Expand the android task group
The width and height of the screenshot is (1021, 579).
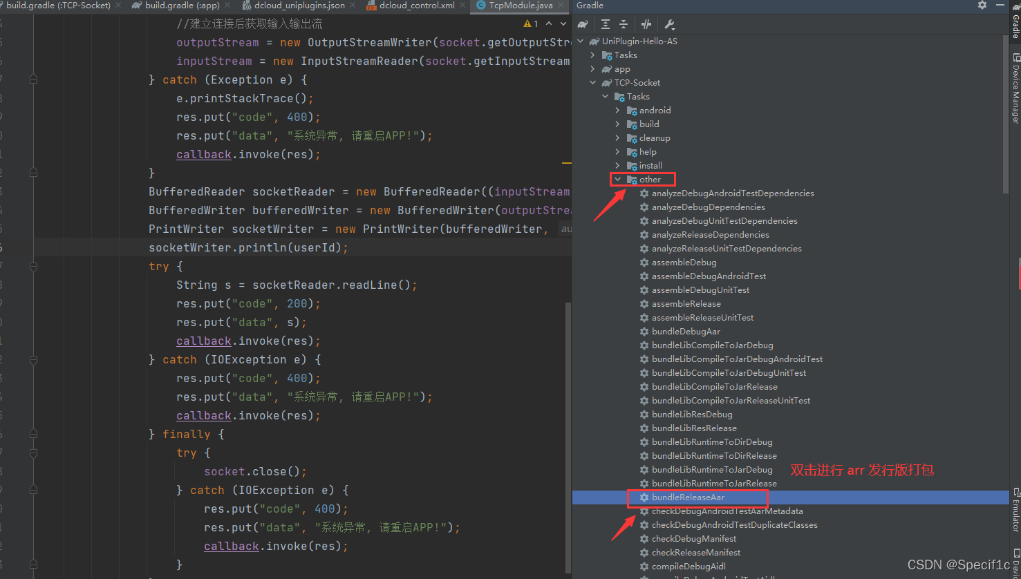click(617, 111)
